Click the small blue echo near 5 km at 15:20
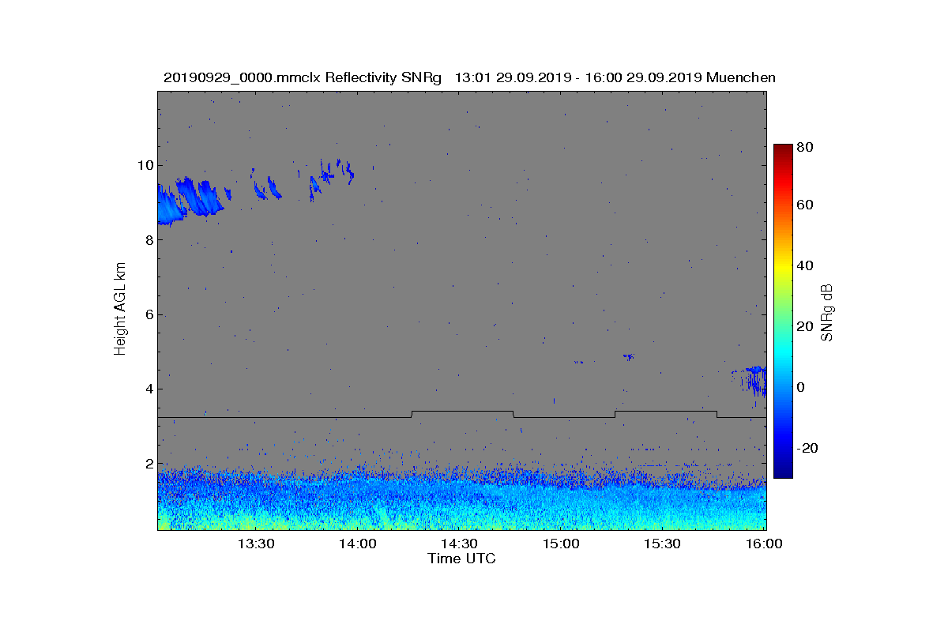Image resolution: width=948 pixels, height=632 pixels. pos(628,357)
